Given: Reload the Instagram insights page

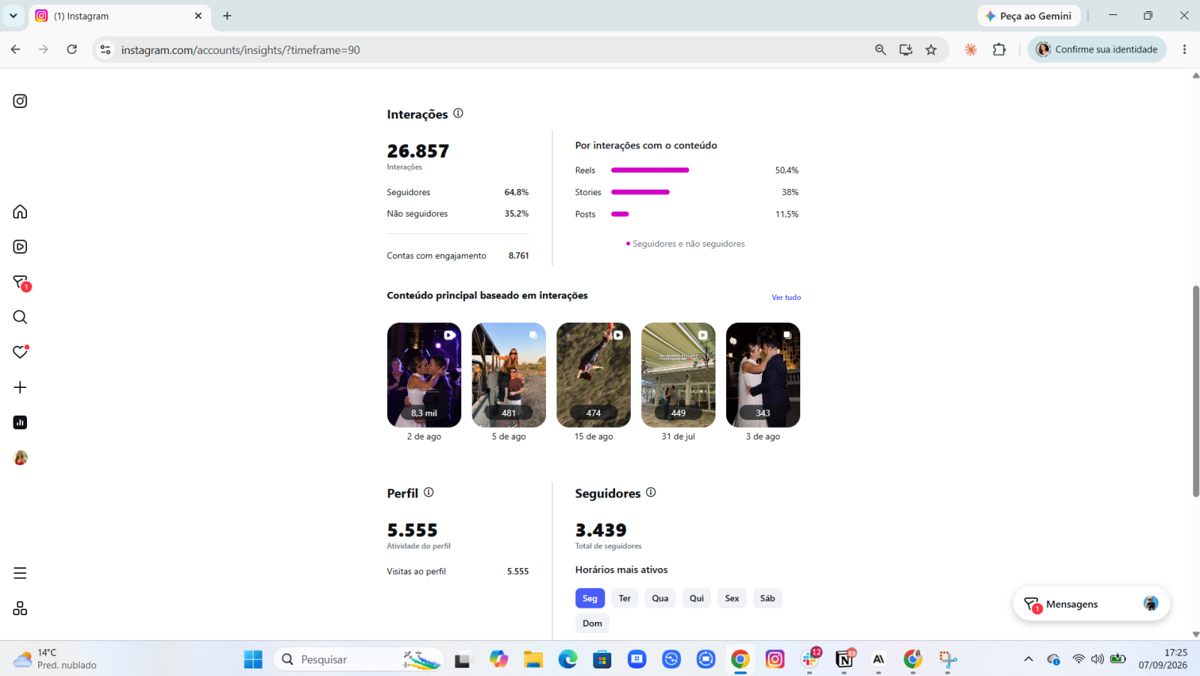Looking at the screenshot, I should click(x=72, y=50).
